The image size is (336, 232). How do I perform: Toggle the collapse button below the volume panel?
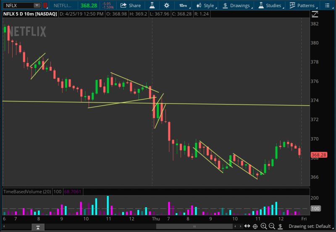(x=38, y=227)
